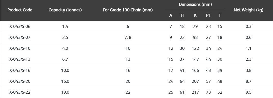
Task: Click product code X-043/S-16
Action: (20, 70)
